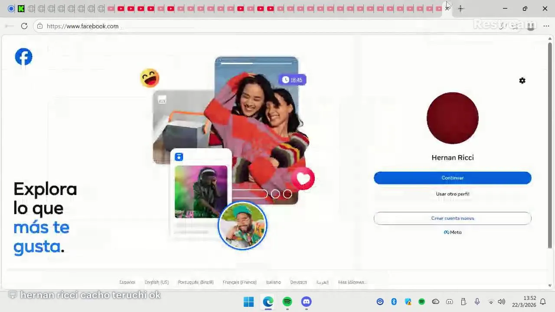The width and height of the screenshot is (555, 312).
Task: Open the volume speaker tray icon
Action: [x=501, y=302]
